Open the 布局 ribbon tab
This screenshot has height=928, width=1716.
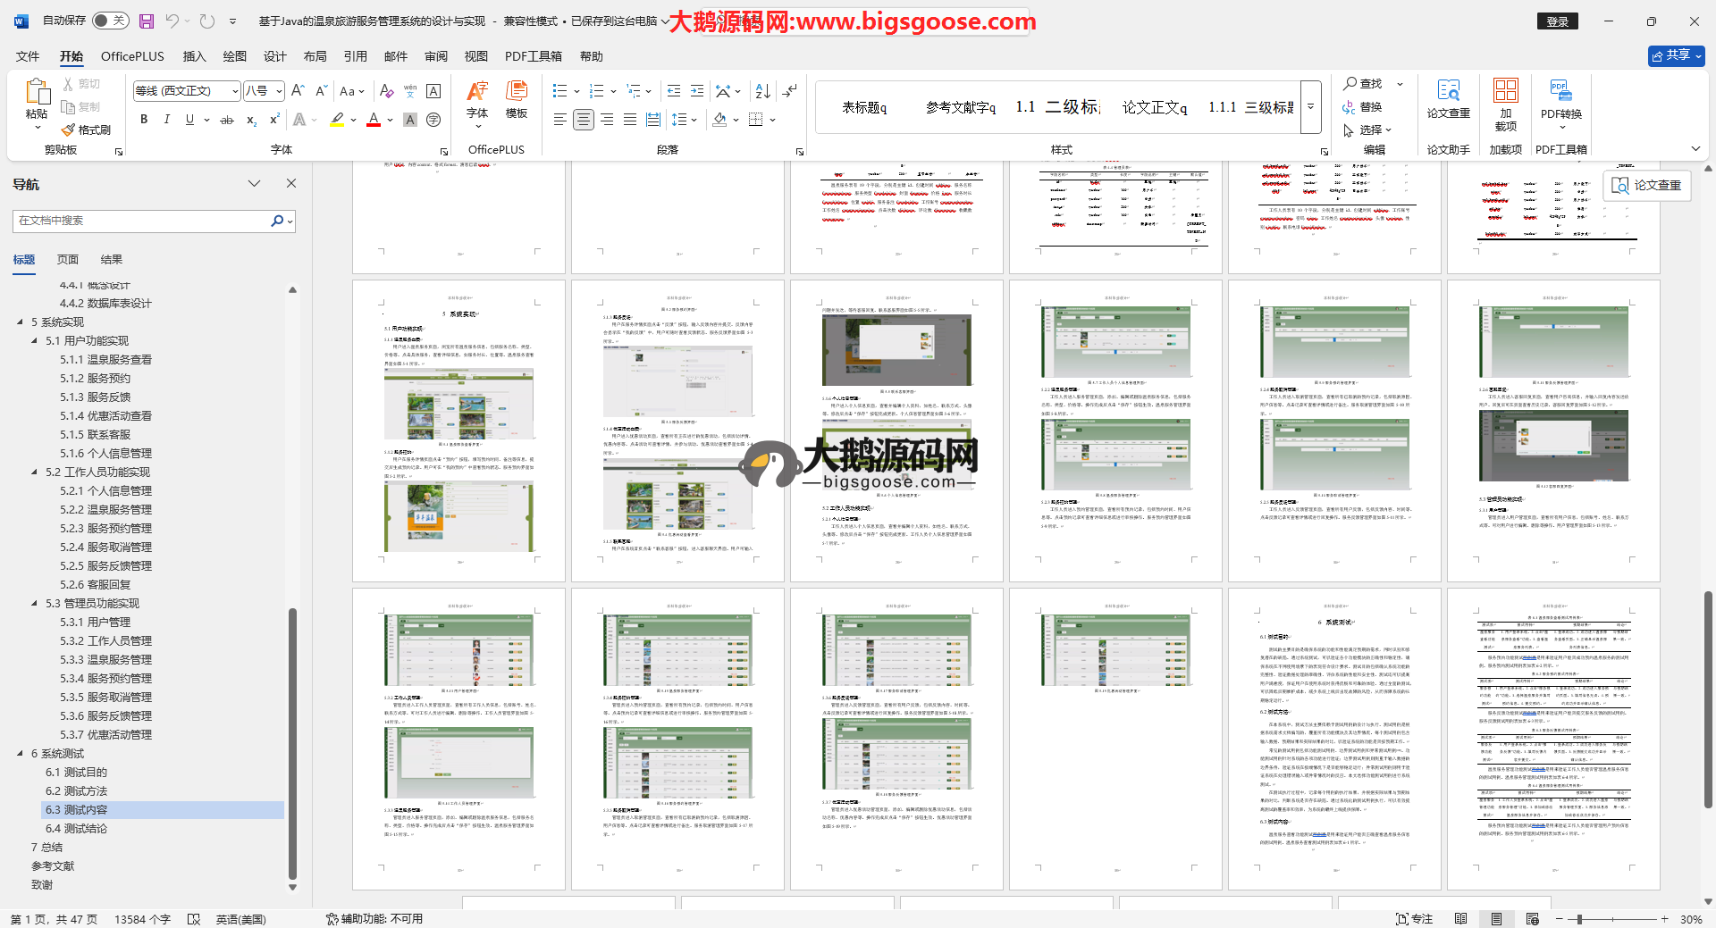tap(315, 56)
